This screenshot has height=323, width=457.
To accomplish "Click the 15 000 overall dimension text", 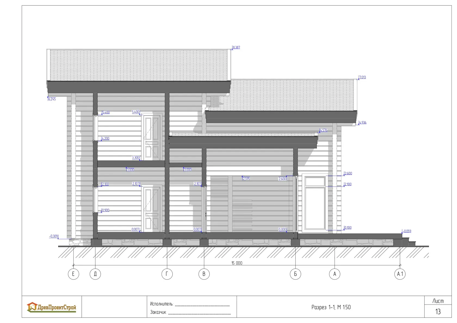I will (237, 263).
